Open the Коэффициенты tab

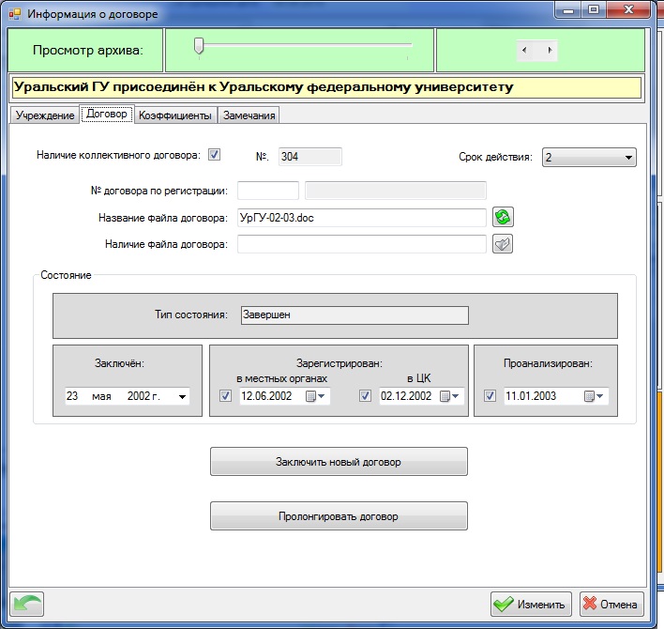click(175, 115)
